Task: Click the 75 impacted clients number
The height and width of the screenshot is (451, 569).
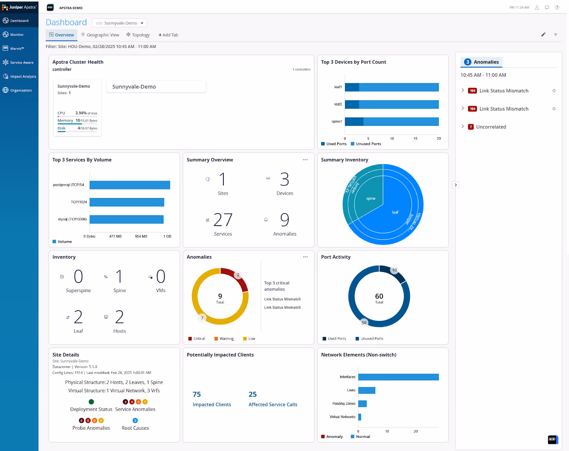Action: tap(197, 394)
